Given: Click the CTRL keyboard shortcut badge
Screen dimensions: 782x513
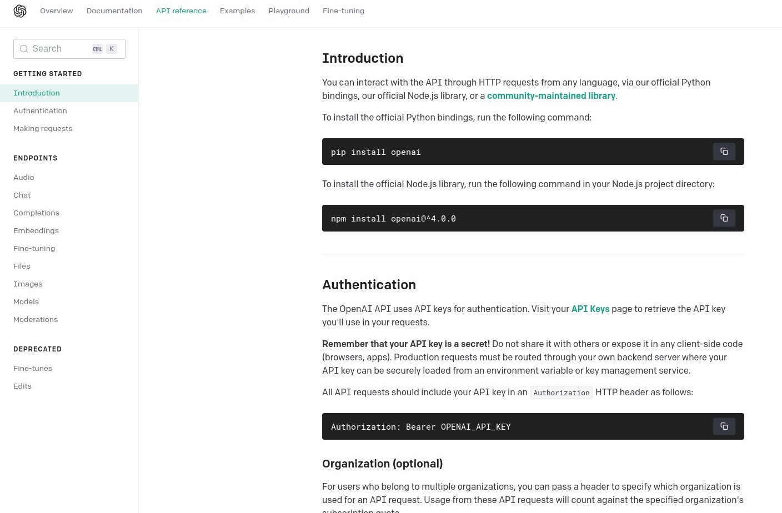Looking at the screenshot, I should pyautogui.click(x=97, y=49).
